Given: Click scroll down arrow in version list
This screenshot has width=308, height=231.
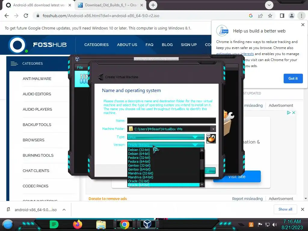Looking at the screenshot, I should pyautogui.click(x=202, y=184).
